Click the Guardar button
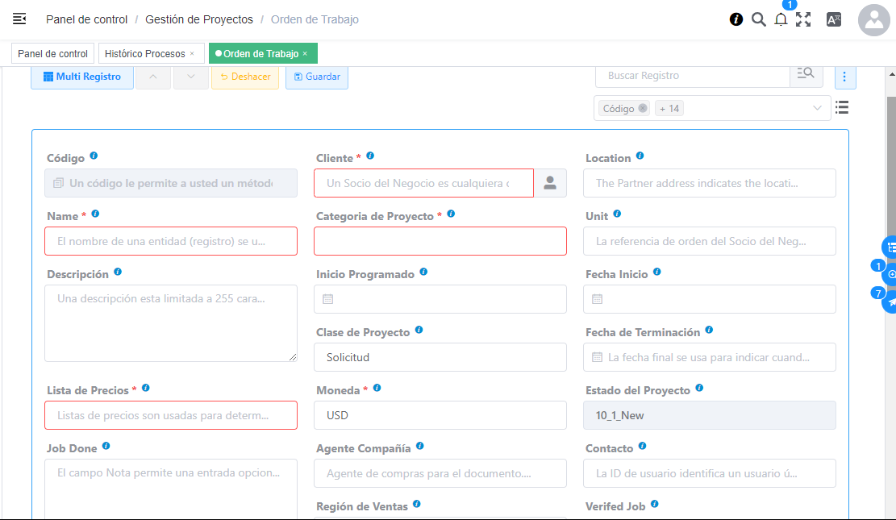Viewport: 896px width, 520px height. coord(317,77)
